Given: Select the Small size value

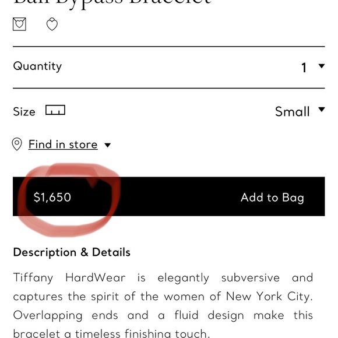Looking at the screenshot, I should coord(293,111).
